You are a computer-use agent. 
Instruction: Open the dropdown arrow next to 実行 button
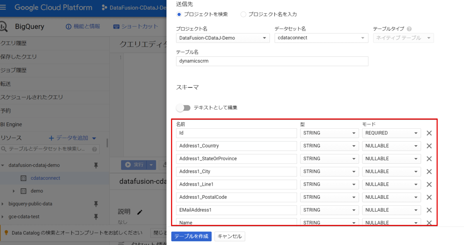tap(151, 165)
